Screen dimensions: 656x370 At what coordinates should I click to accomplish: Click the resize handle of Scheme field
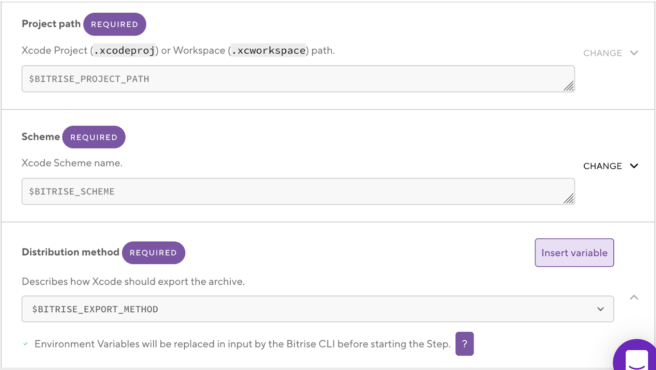[568, 199]
